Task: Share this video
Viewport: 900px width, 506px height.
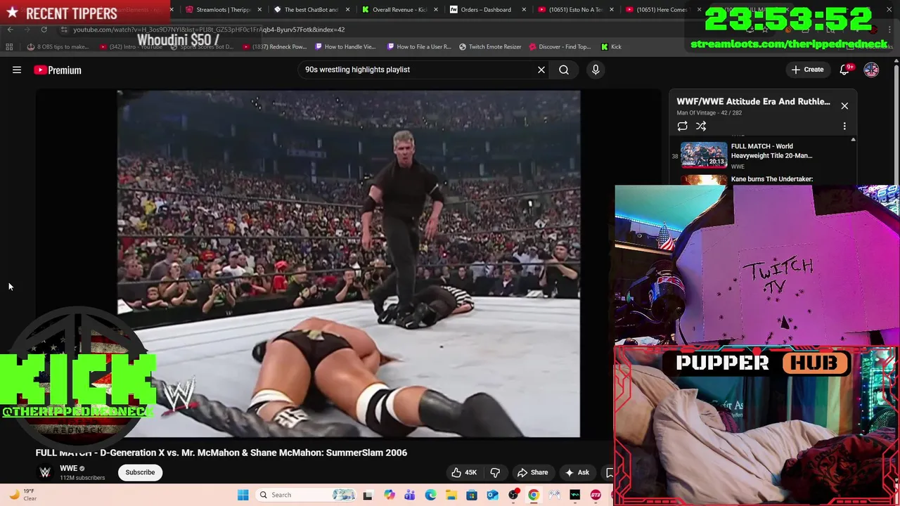Action: [x=532, y=472]
